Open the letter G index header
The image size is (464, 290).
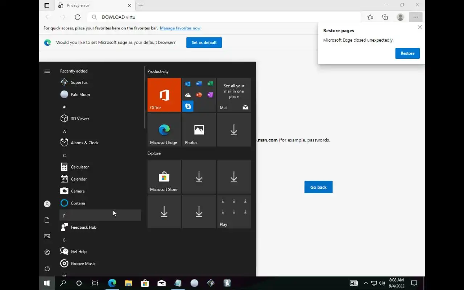pos(100,240)
